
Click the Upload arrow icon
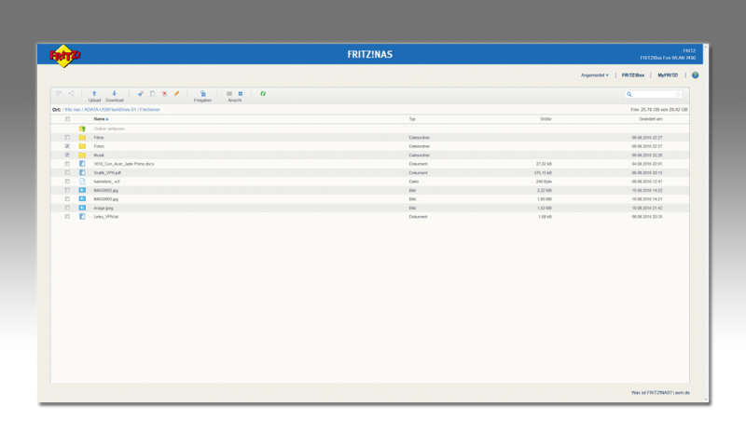coord(94,93)
